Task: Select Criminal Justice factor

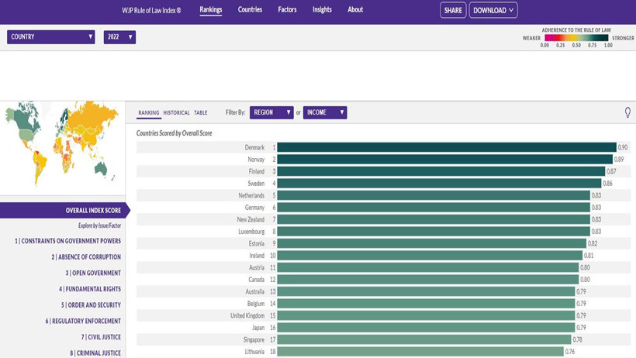Action: point(95,353)
